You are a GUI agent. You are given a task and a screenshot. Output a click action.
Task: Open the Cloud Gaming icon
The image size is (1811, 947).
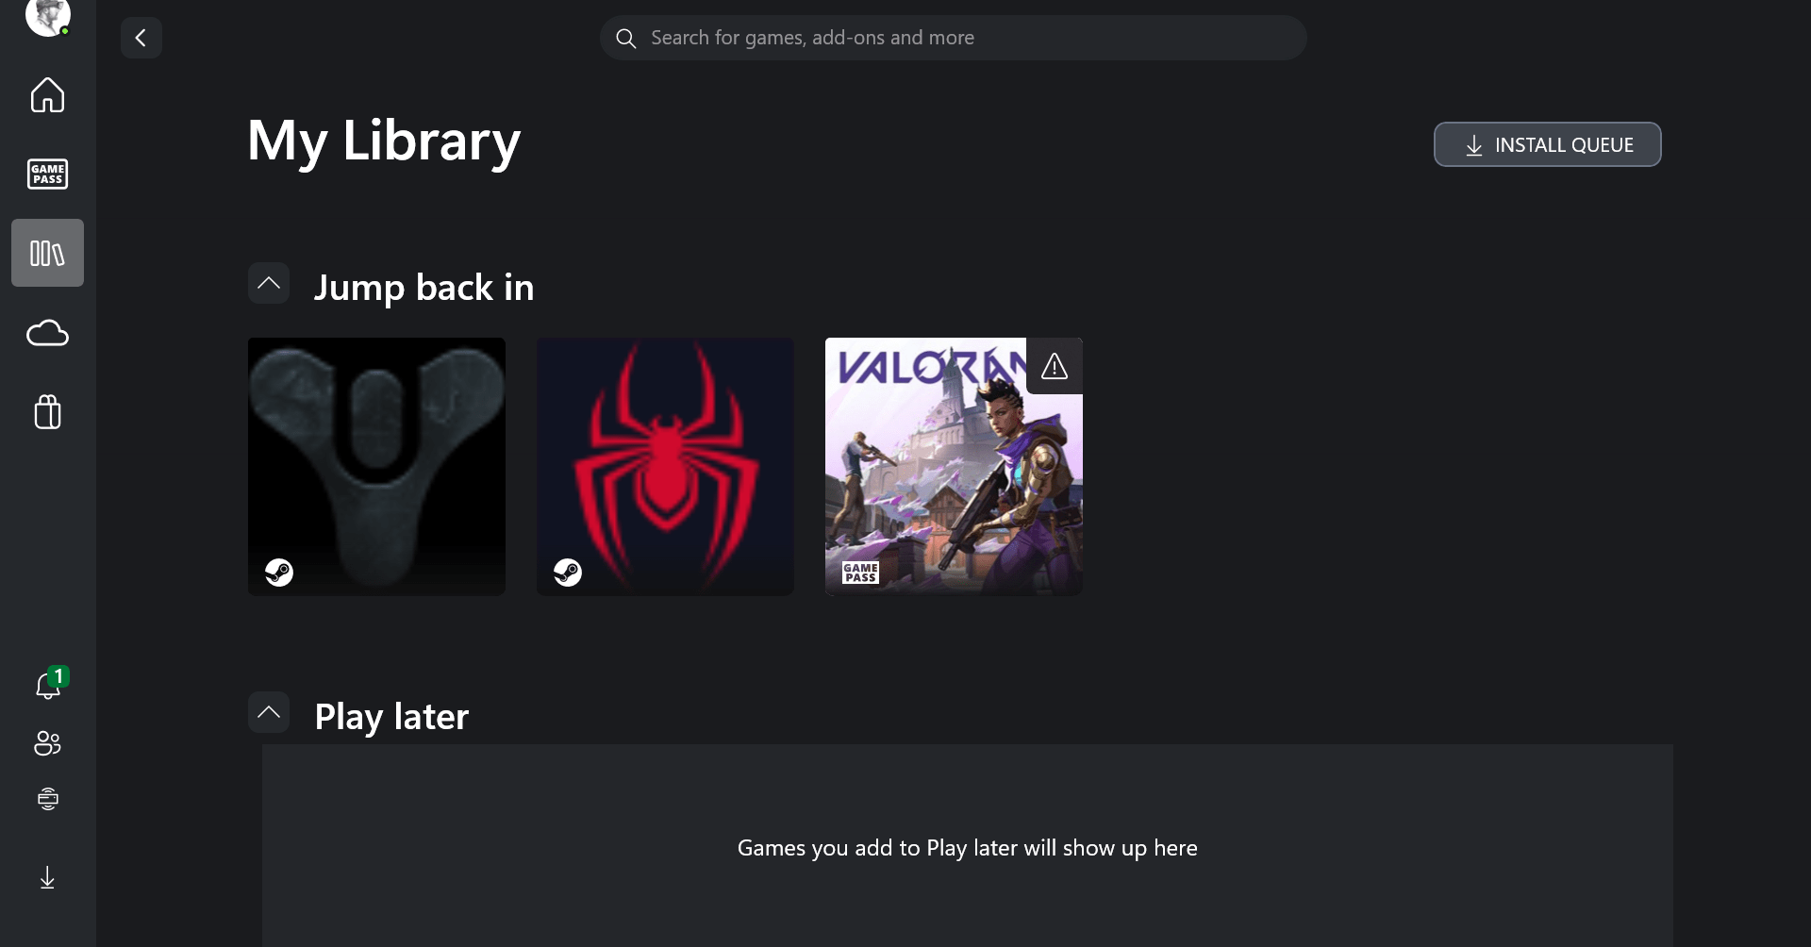(47, 333)
